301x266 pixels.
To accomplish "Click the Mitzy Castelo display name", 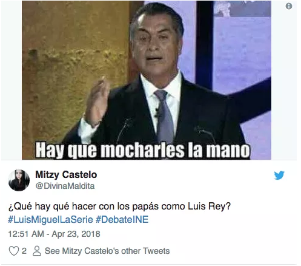I will pyautogui.click(x=66, y=174).
